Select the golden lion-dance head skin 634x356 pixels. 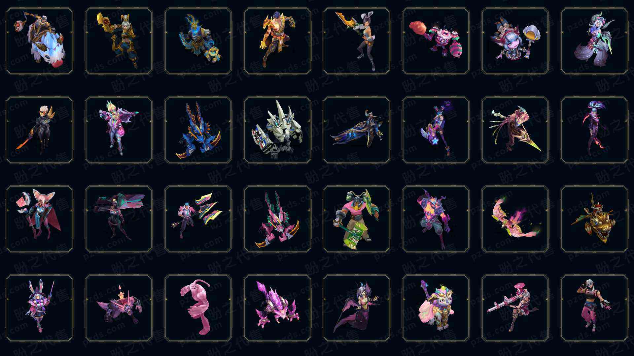click(x=594, y=219)
